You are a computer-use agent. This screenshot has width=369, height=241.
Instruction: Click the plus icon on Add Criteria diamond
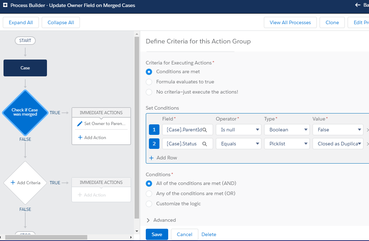click(x=13, y=183)
